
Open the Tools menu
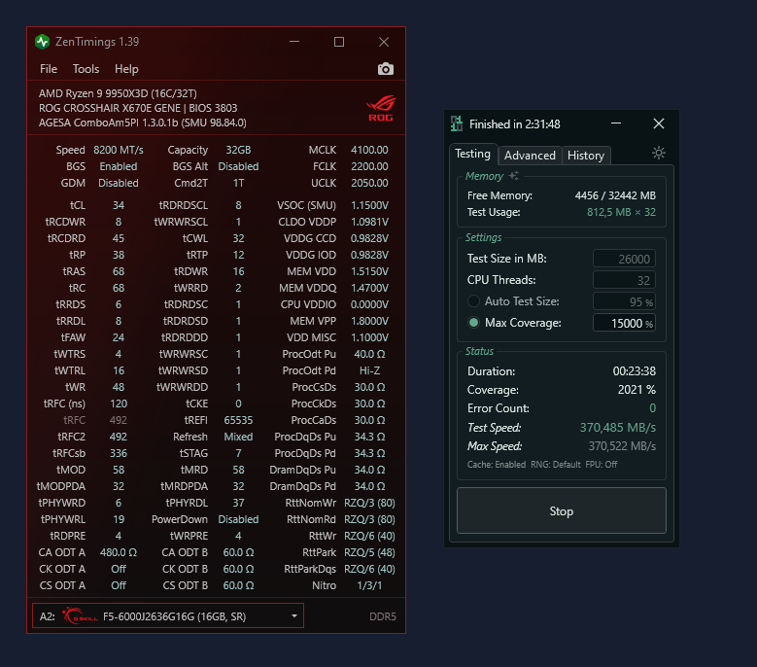[86, 69]
